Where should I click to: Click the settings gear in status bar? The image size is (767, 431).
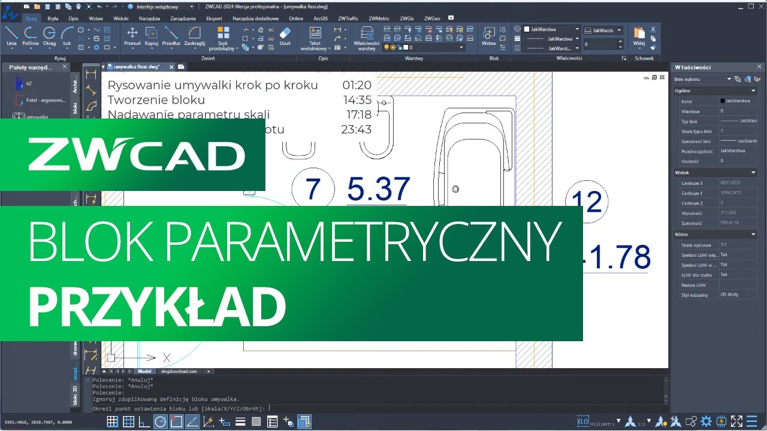click(706, 421)
